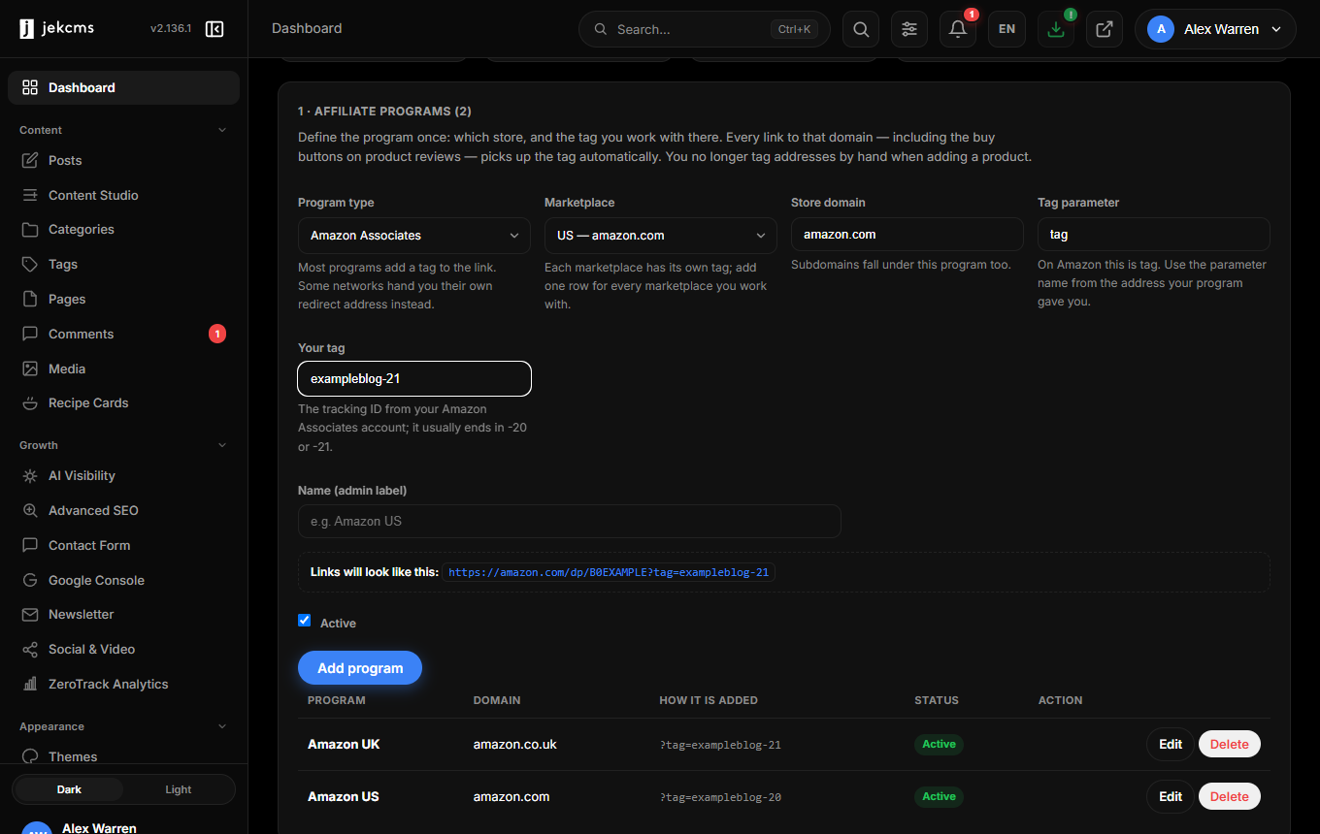Screen dimensions: 1320x834
Task: Click the Media image icon
Action: pyautogui.click(x=30, y=369)
